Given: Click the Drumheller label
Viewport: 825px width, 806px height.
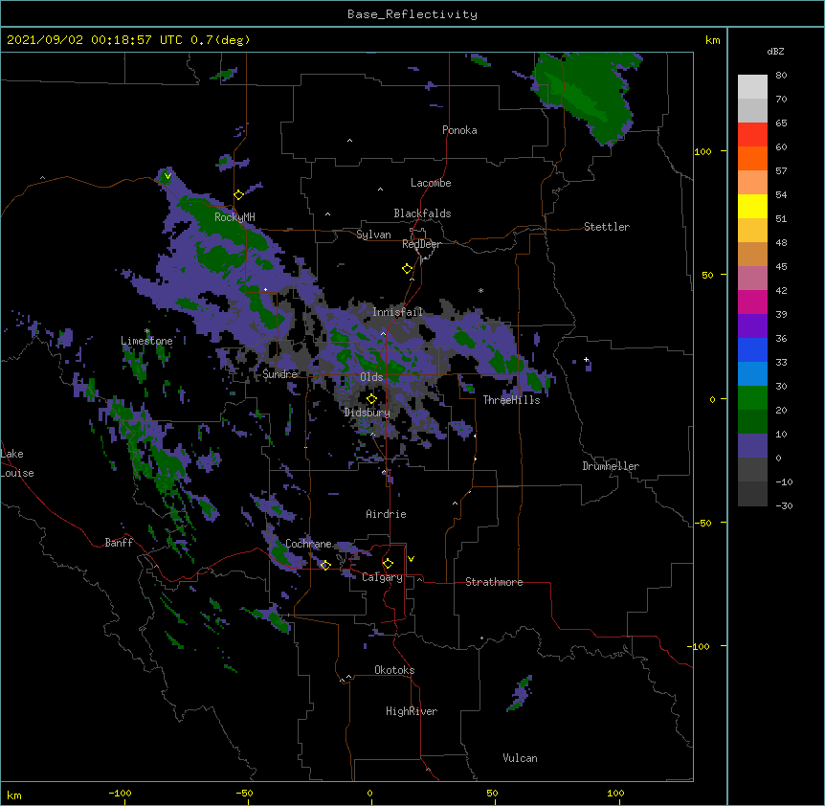Looking at the screenshot, I should (x=611, y=466).
